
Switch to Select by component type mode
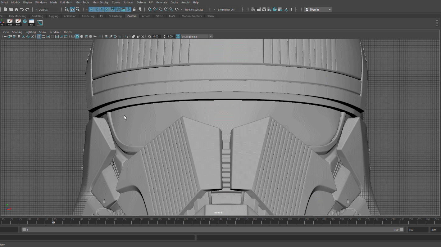[78, 9]
